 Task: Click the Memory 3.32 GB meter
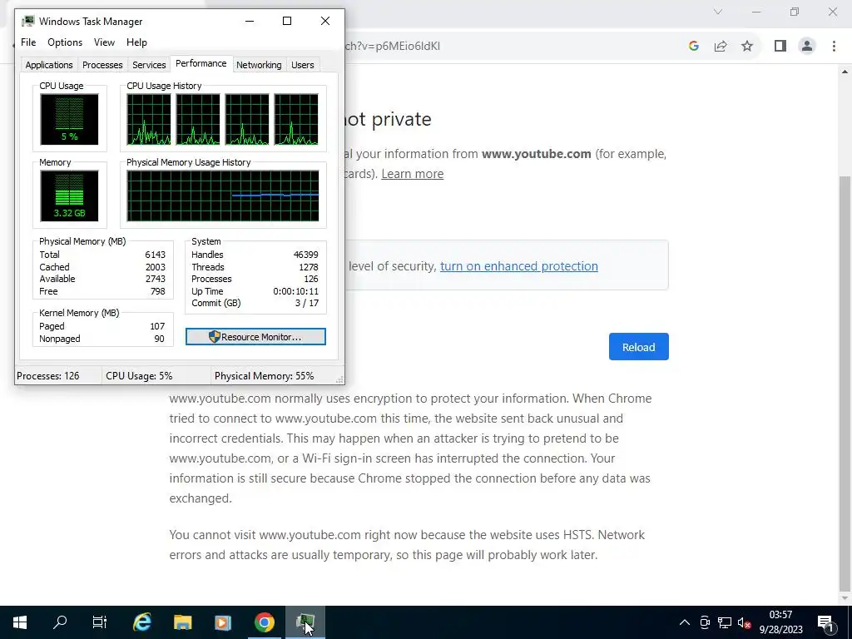pyautogui.click(x=69, y=196)
